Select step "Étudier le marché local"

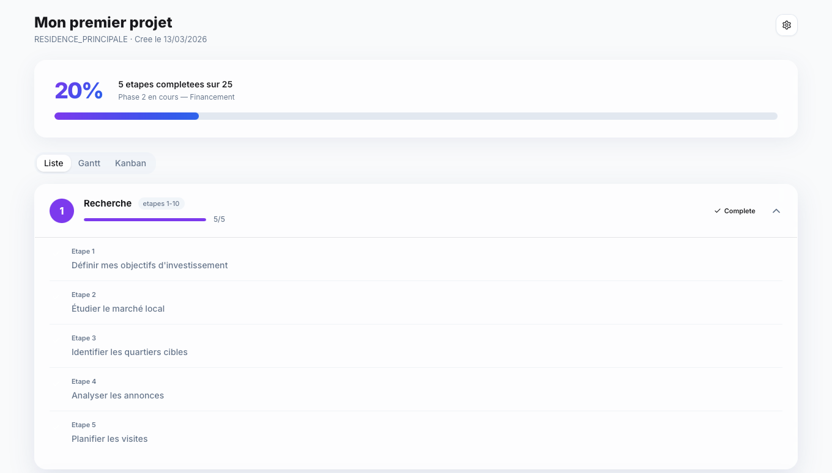coord(118,309)
